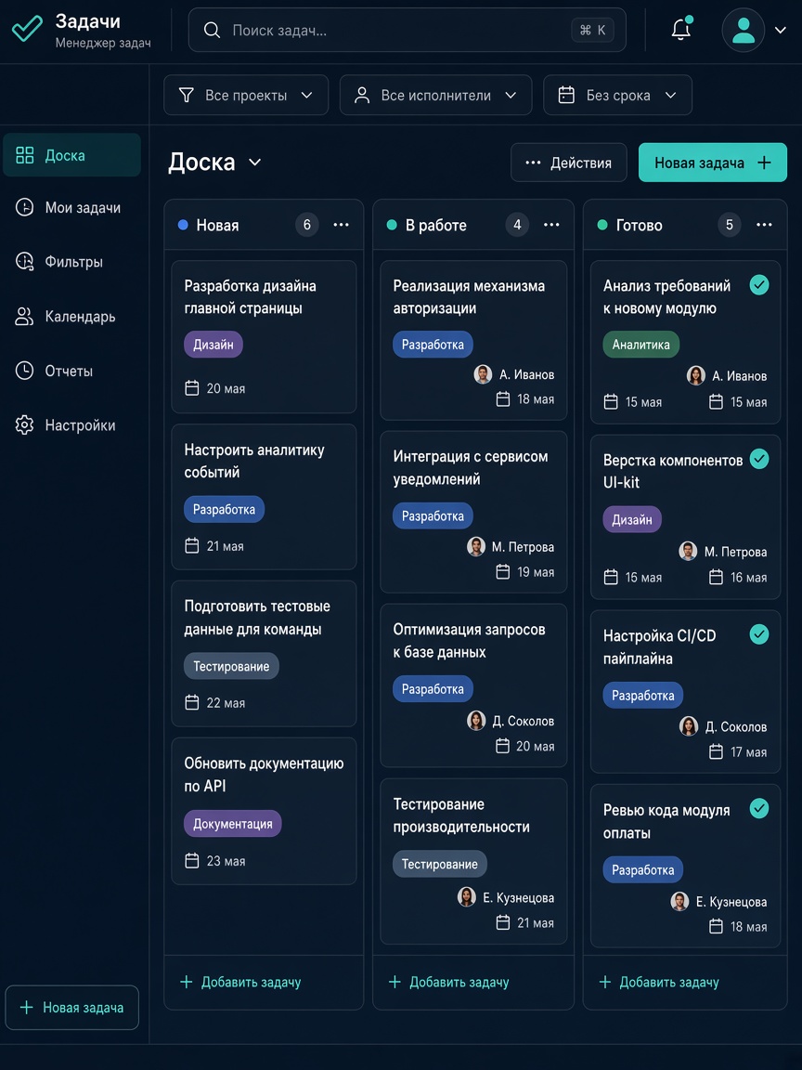The height and width of the screenshot is (1070, 802).
Task: Click the М. Петрова name on Верстка компонентов card
Action: [x=735, y=552]
